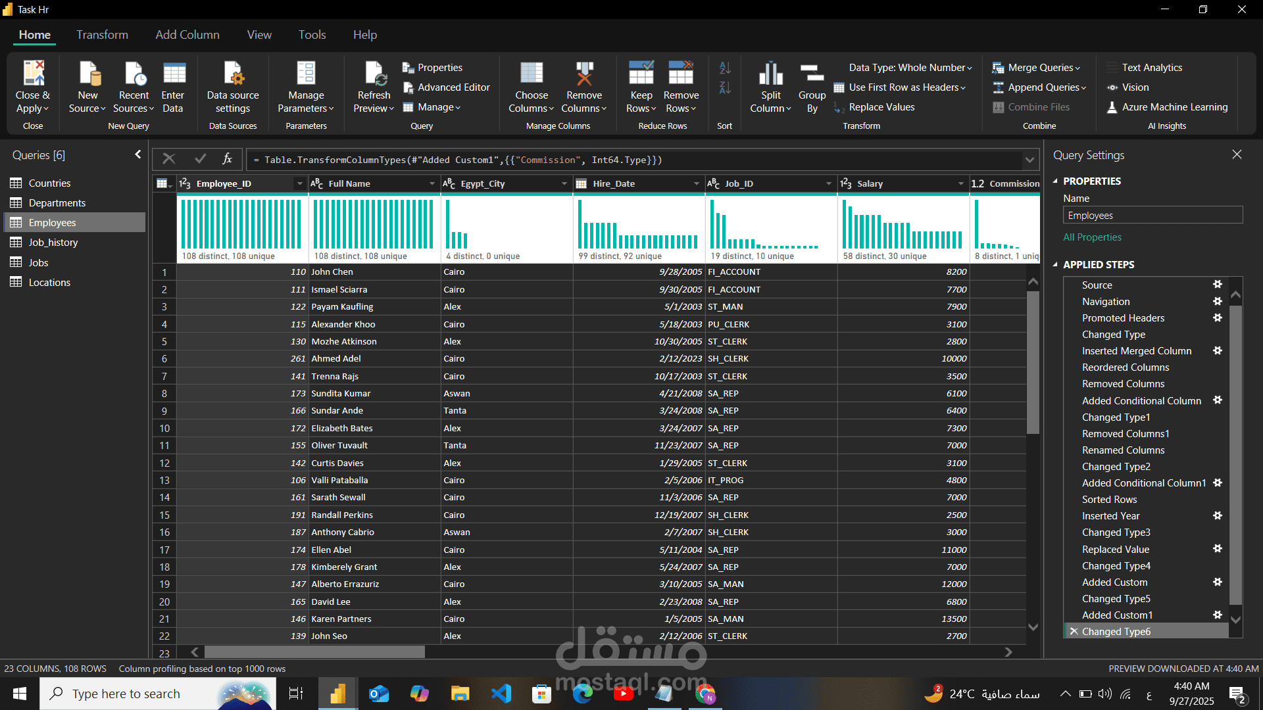This screenshot has height=710, width=1263.
Task: Open the Transform ribbon tab
Action: click(x=102, y=35)
